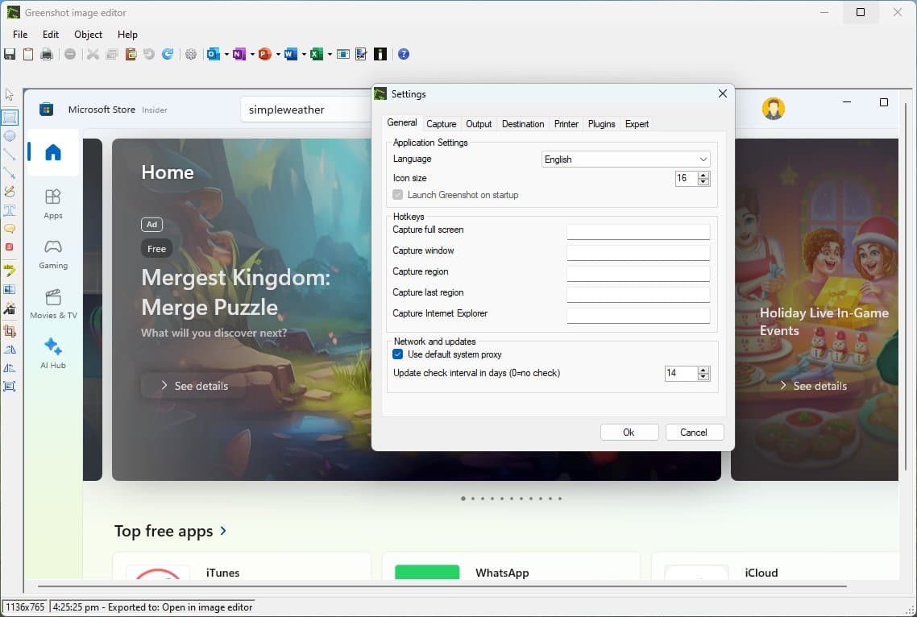Open the Object menu

tap(88, 35)
